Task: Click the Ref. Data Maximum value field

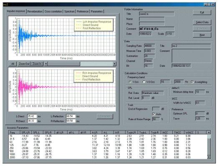Action: tap(153, 93)
